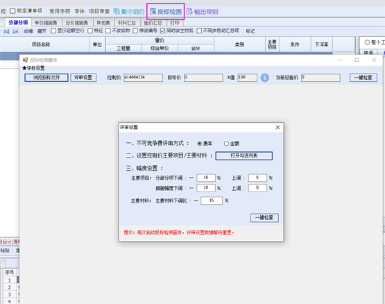Open the 投标检测 tool in toolbar
Screen dimensions: 385x304
(x=166, y=12)
